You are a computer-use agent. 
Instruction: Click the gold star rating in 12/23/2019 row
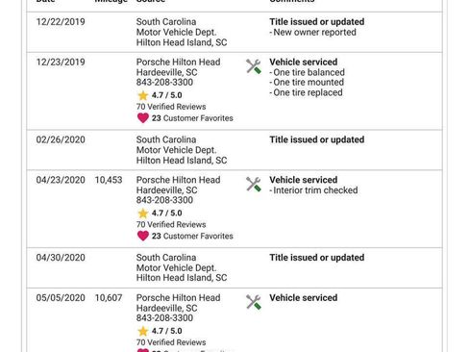click(x=143, y=95)
